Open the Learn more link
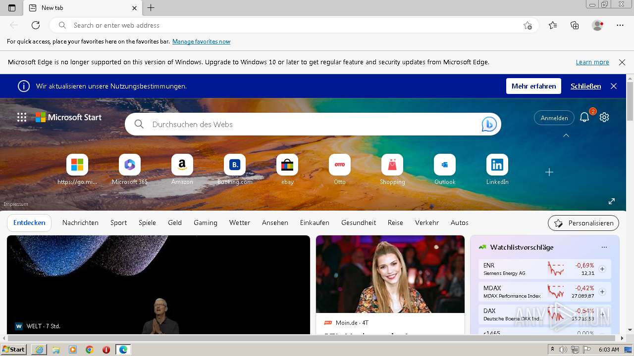 (x=592, y=62)
